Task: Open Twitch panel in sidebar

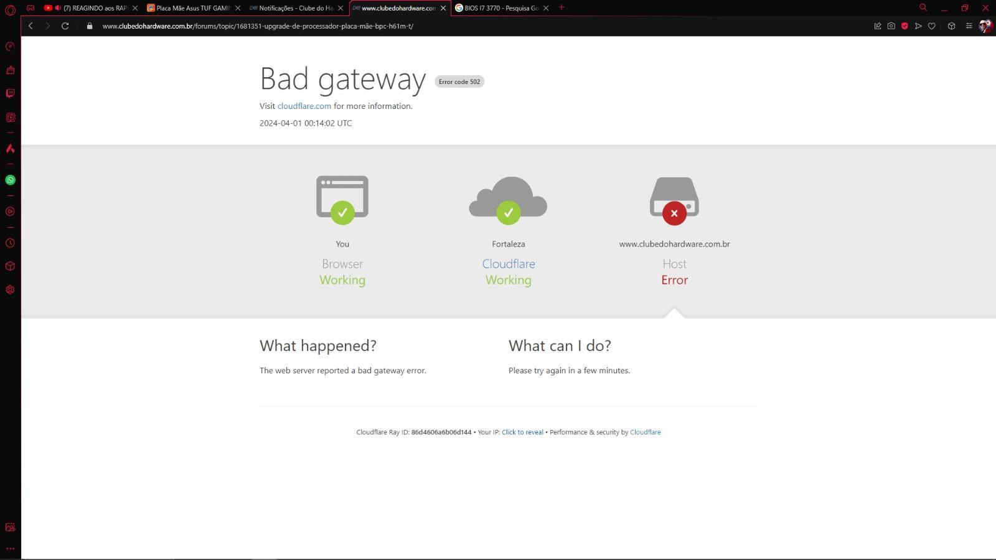Action: (x=10, y=93)
